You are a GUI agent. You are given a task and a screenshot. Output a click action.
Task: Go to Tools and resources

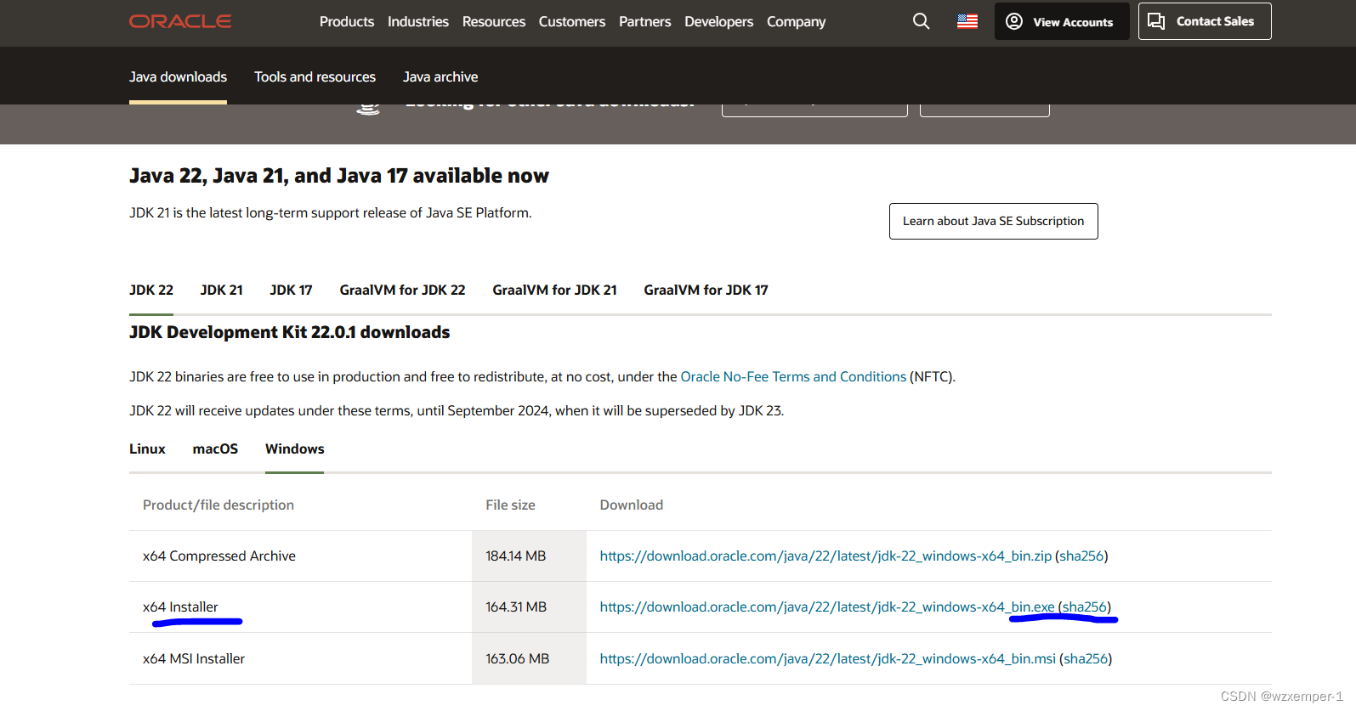(x=315, y=76)
